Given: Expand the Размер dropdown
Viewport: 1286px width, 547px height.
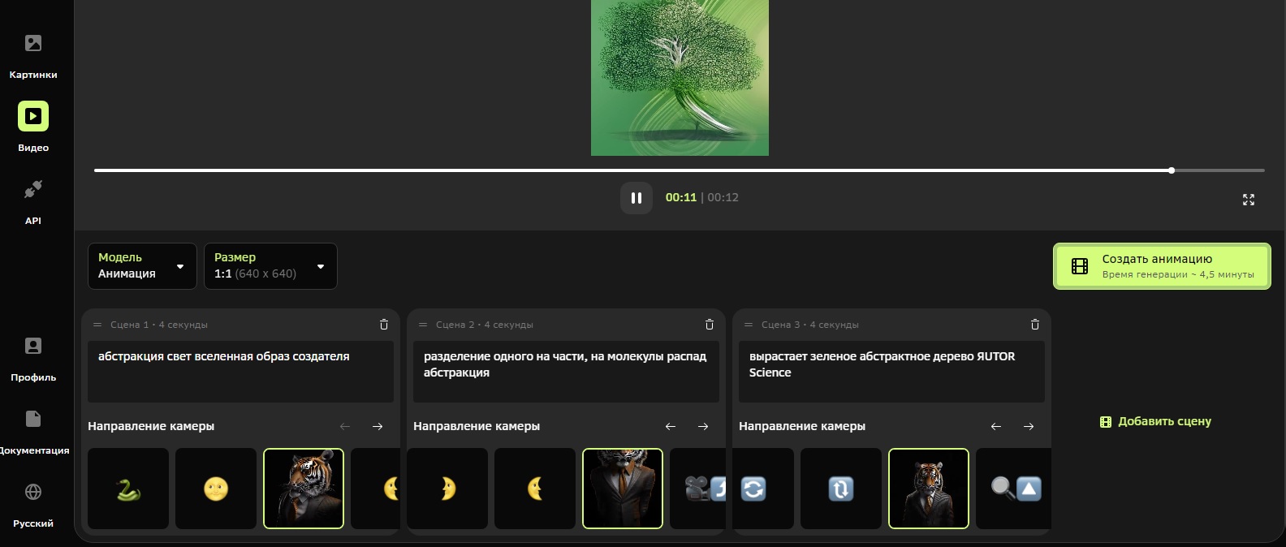Looking at the screenshot, I should coord(270,266).
